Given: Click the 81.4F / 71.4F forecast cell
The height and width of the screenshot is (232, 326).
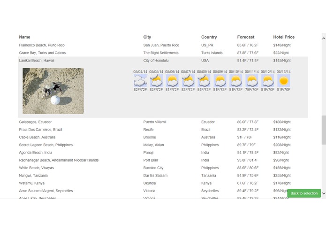Looking at the screenshot, I should click(248, 61).
